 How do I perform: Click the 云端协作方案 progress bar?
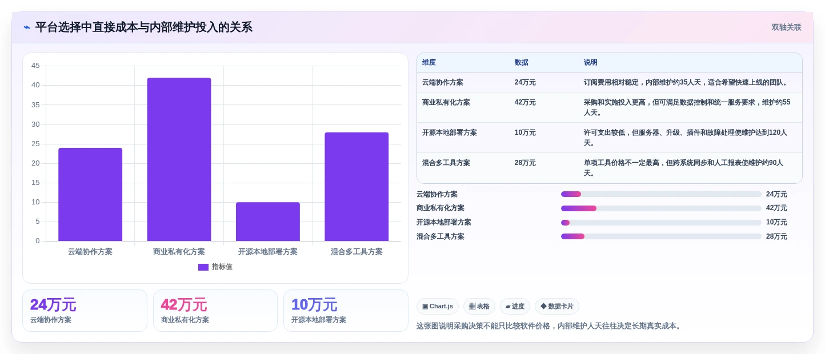tap(661, 194)
